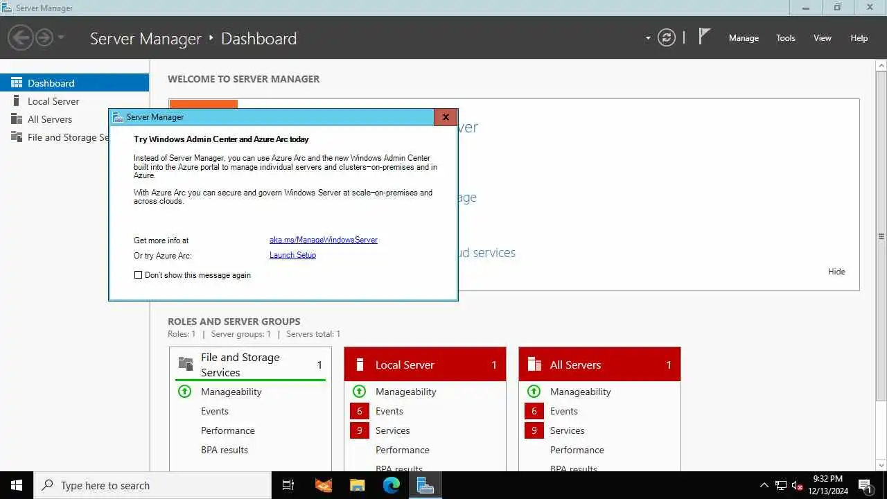Click the refresh dashboard icon
Screen dimensions: 887x499
[667, 37]
